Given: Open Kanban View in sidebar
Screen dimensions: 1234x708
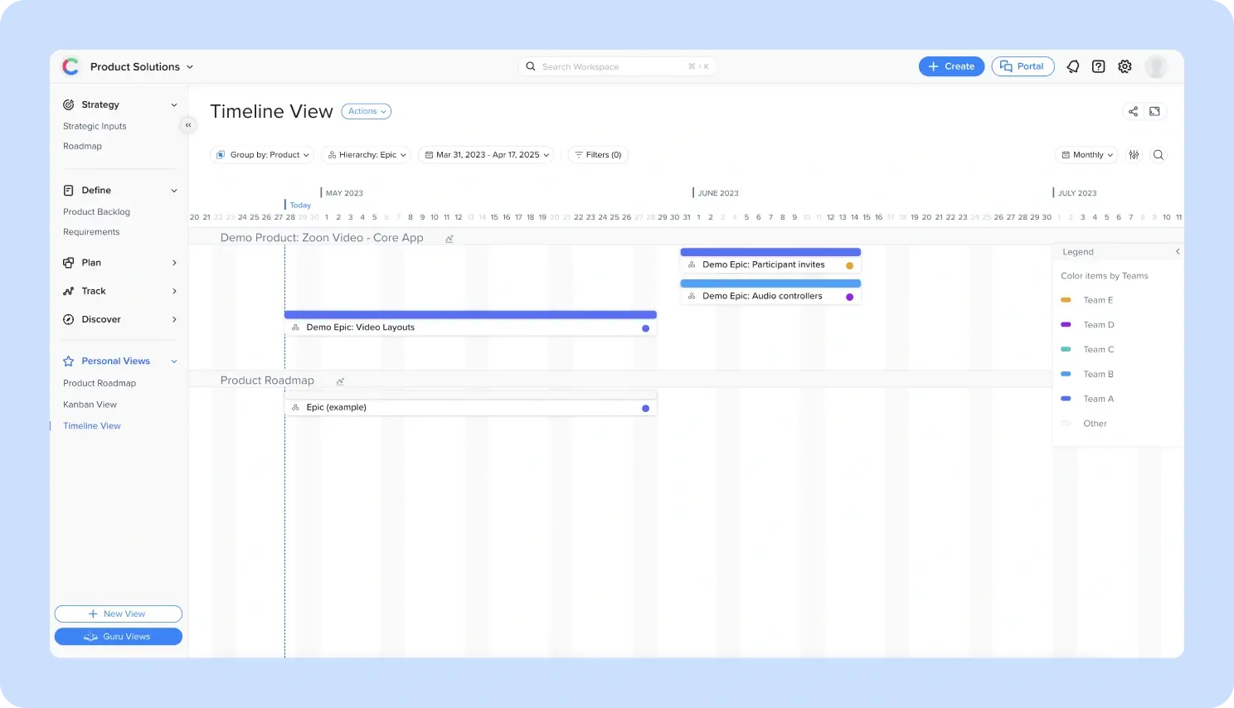Looking at the screenshot, I should 90,405.
